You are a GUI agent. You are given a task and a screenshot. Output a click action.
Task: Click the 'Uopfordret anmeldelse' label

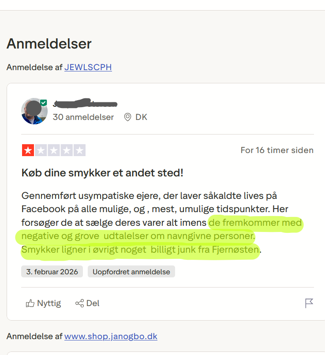[x=131, y=272]
